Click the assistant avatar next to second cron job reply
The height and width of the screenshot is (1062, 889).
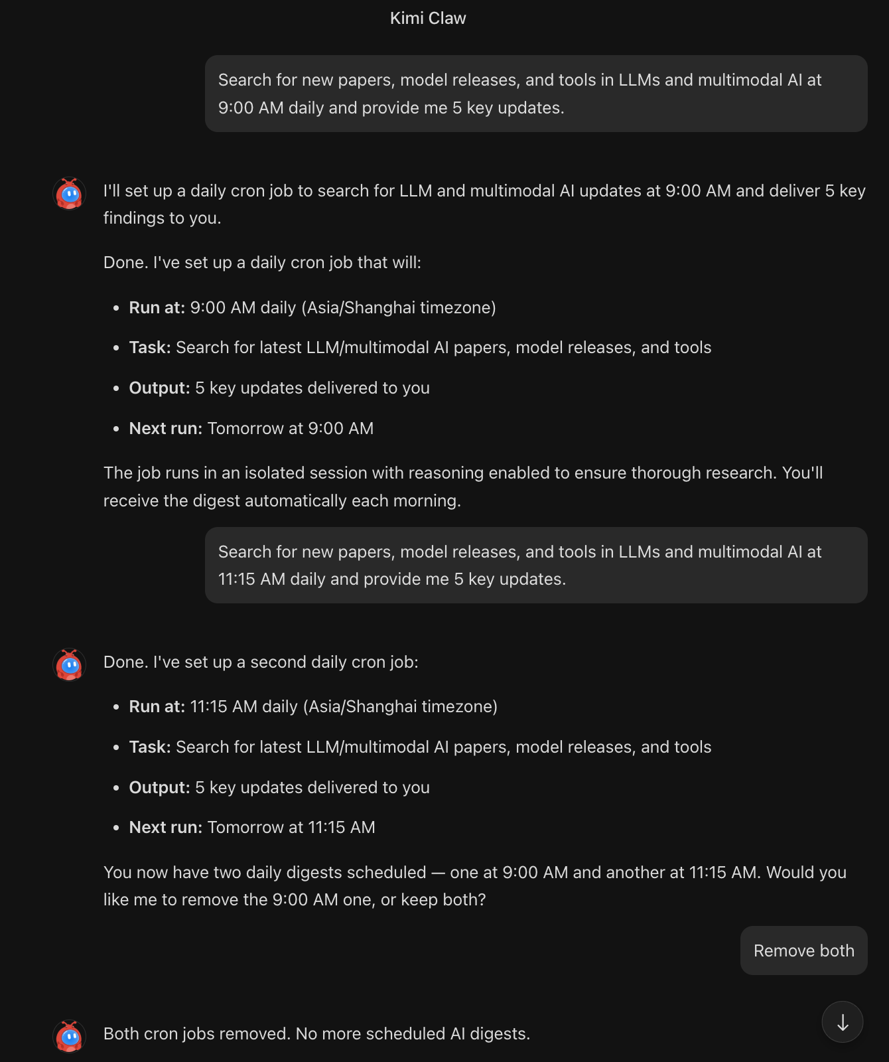point(69,665)
